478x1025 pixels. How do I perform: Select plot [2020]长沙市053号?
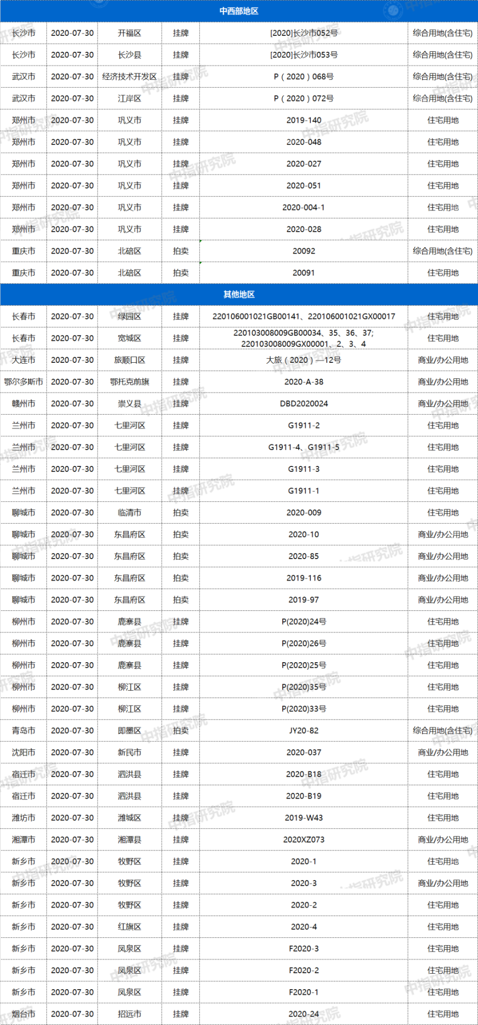pos(304,55)
